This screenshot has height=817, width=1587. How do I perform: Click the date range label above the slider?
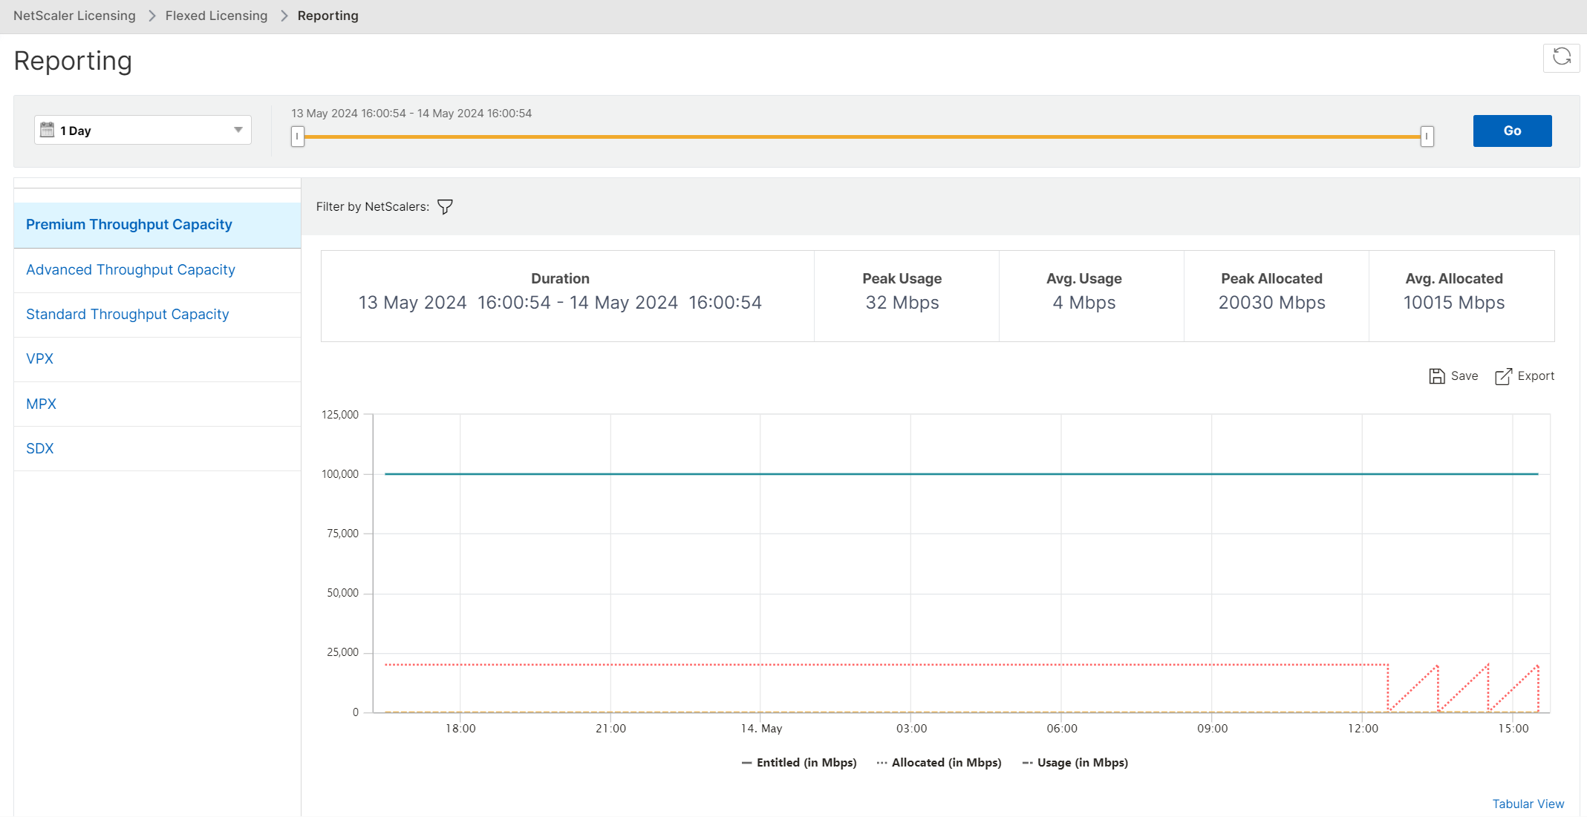(411, 114)
